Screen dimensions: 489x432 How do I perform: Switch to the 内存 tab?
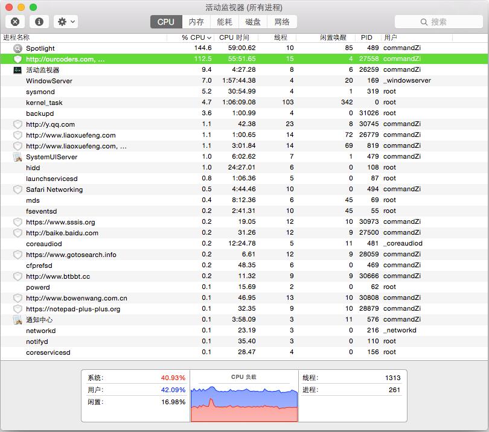click(x=196, y=22)
